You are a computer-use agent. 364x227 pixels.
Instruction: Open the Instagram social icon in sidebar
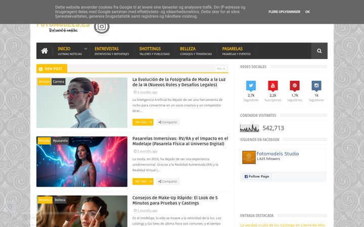pyautogui.click(x=316, y=85)
